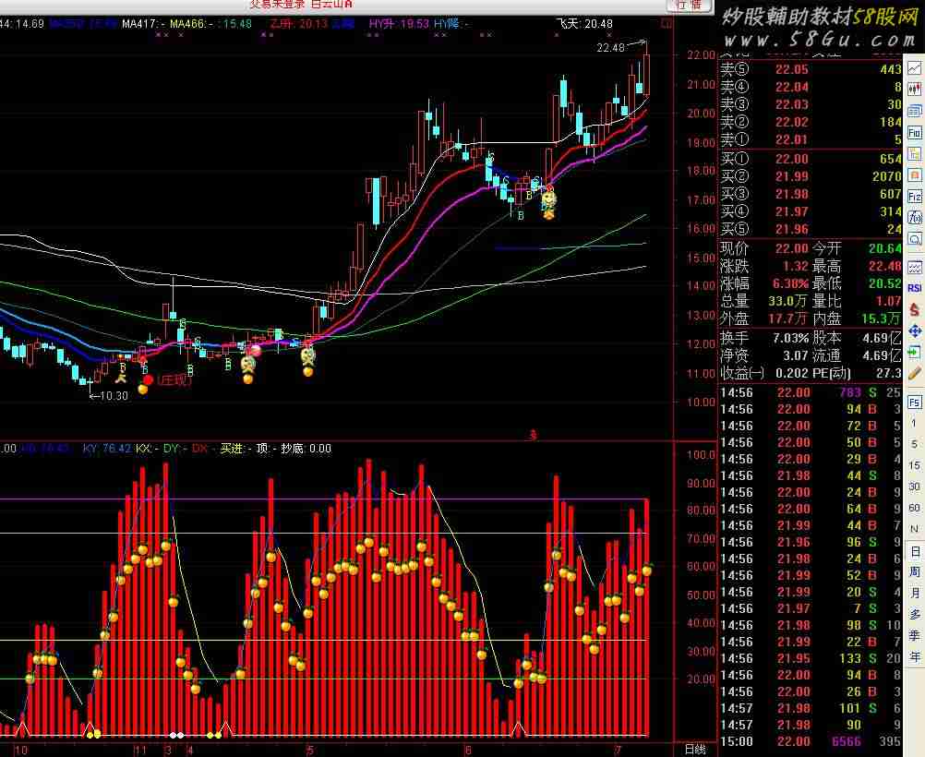Click the 卖① 22.01 order row
Image resolution: width=925 pixels, height=757 pixels.
tap(811, 139)
